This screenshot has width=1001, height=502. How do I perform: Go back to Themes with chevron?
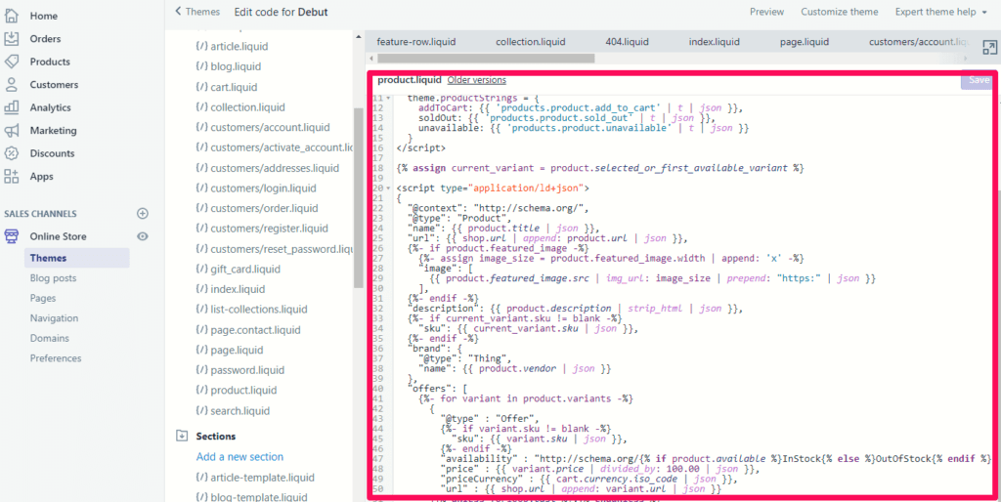pos(178,12)
